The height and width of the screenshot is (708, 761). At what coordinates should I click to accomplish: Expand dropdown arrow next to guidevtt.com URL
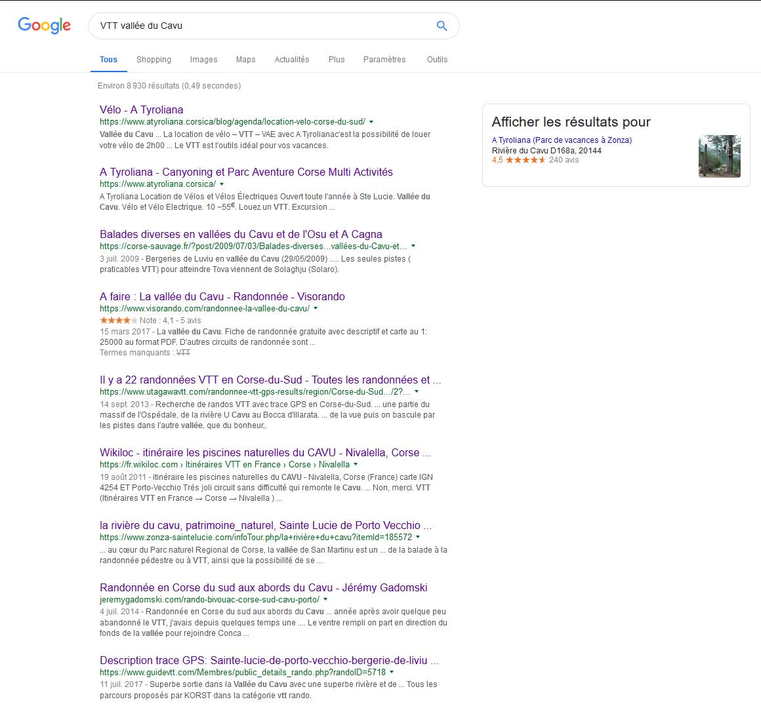click(x=392, y=672)
